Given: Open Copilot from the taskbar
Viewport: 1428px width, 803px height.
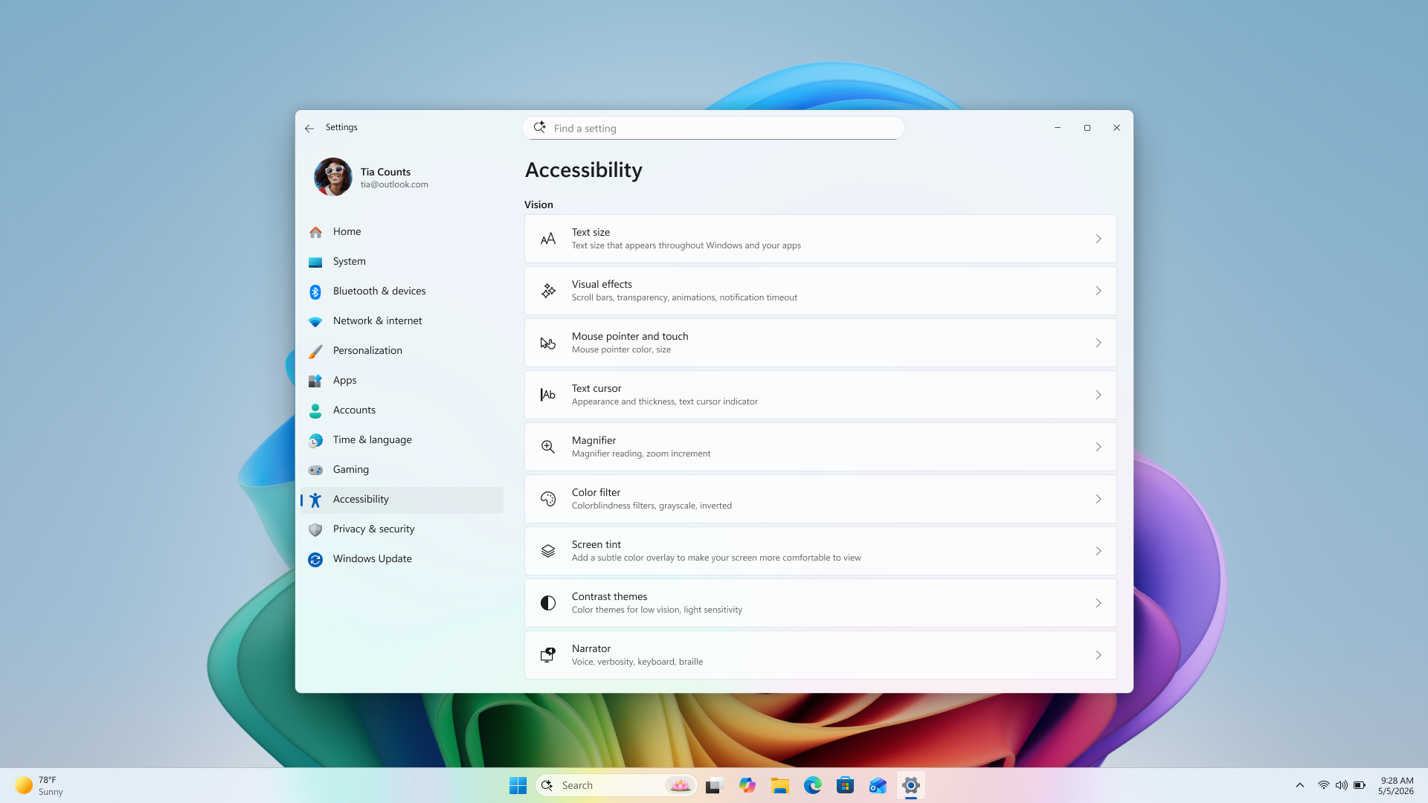Looking at the screenshot, I should point(747,785).
